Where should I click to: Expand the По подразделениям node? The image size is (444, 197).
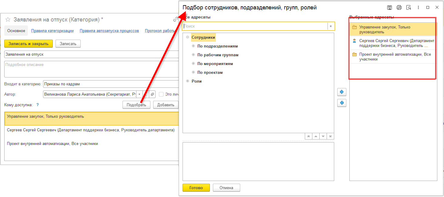(193, 46)
